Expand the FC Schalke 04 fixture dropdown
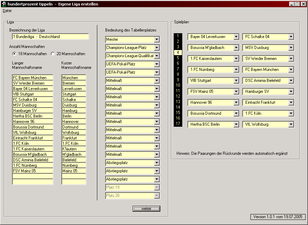 tap(291, 37)
